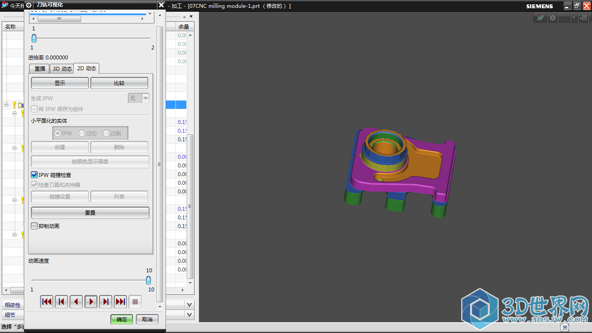Image resolution: width=592 pixels, height=333 pixels.
Task: Click the 比较 button
Action: pyautogui.click(x=119, y=83)
